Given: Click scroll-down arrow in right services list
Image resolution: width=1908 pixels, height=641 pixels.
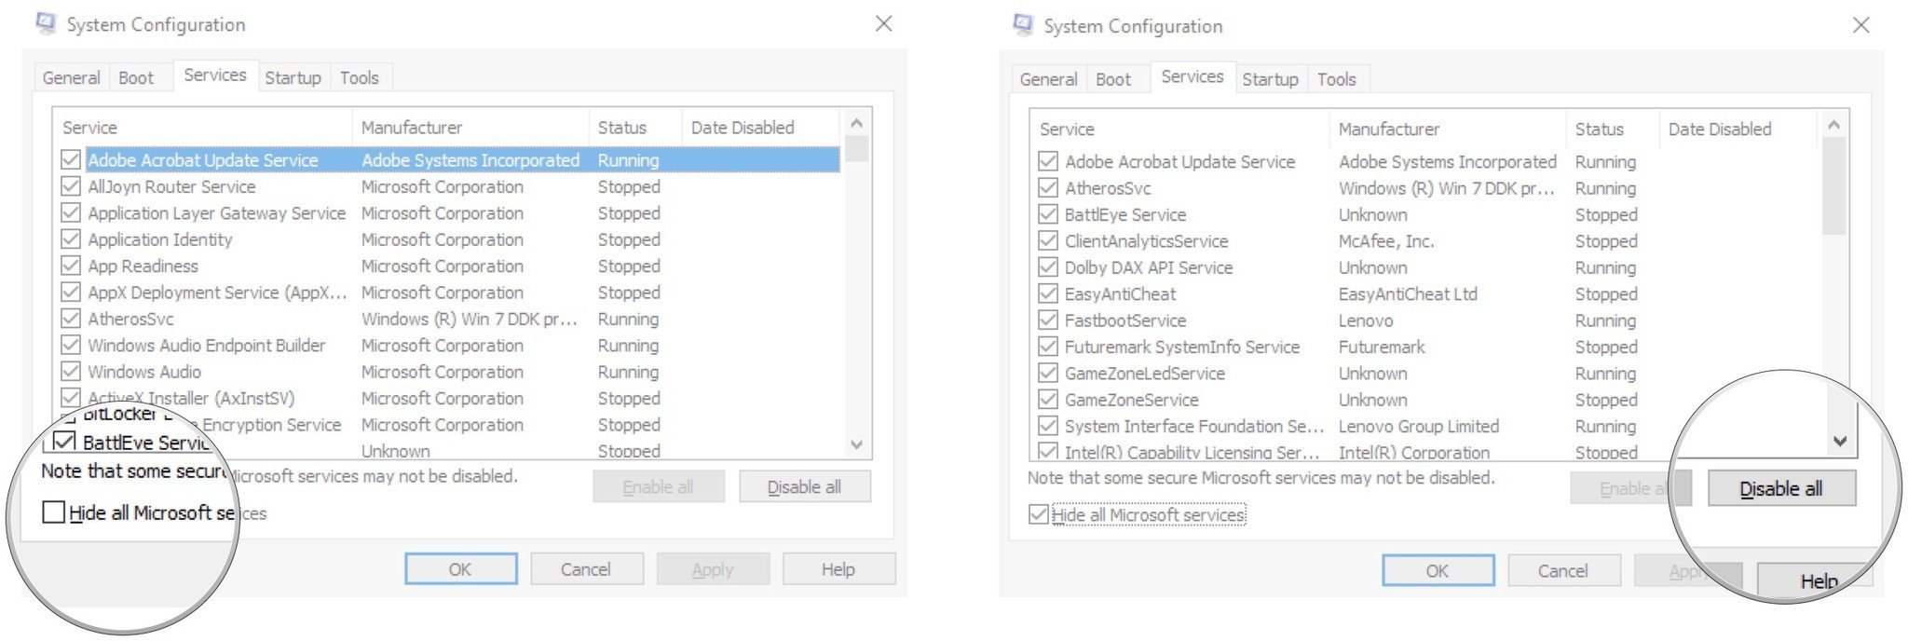Looking at the screenshot, I should pyautogui.click(x=1840, y=442).
